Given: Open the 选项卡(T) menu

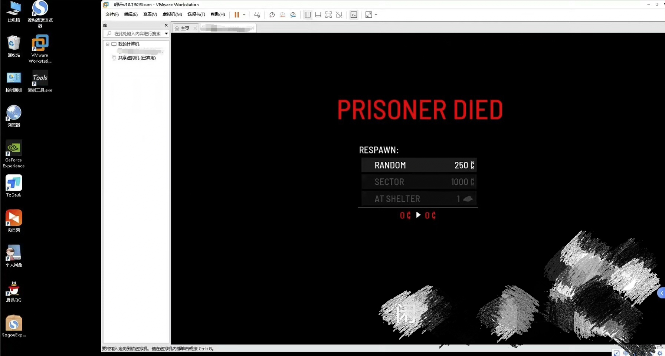Looking at the screenshot, I should click(196, 14).
